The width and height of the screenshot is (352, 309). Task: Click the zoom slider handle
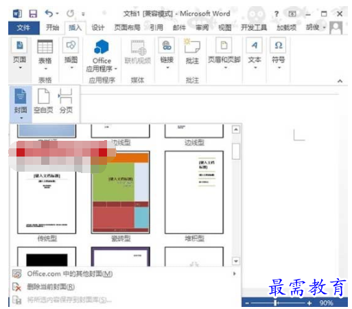click(276, 303)
